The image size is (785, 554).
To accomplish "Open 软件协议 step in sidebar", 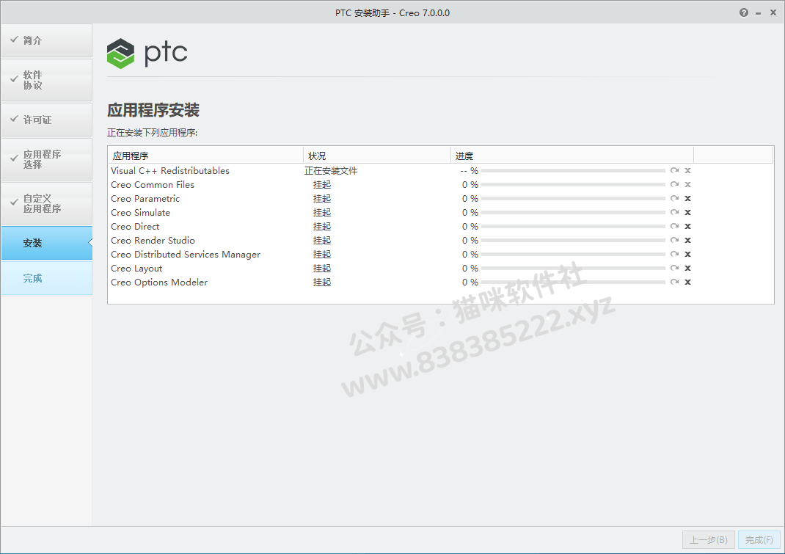I will 46,80.
